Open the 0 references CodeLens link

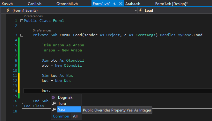[42, 30]
